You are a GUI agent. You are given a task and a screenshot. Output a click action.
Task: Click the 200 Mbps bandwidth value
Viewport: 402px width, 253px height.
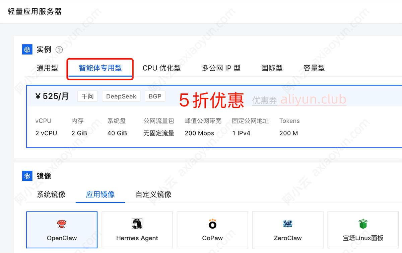199,133
